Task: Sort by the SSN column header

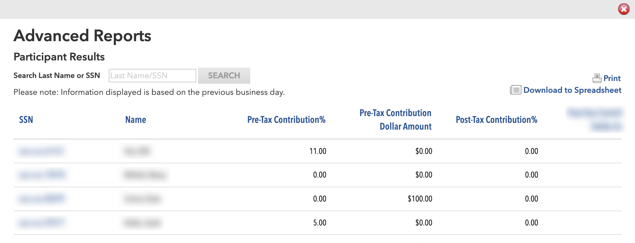Action: tap(26, 120)
